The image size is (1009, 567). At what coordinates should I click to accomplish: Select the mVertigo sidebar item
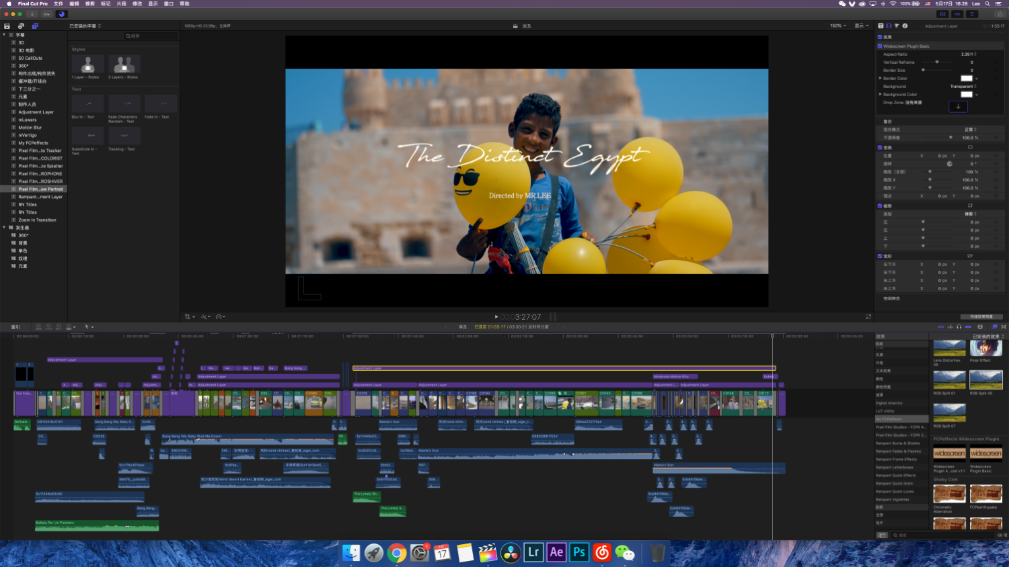coord(28,135)
